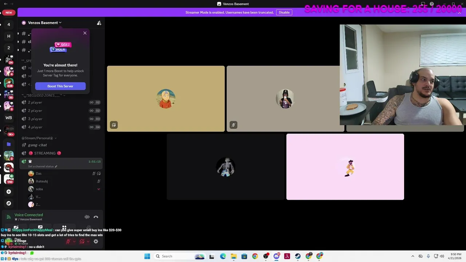Viewport: 466px width, 262px height.
Task: Select the pink background avatar tile
Action: [x=345, y=167]
